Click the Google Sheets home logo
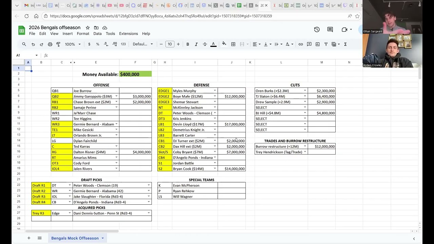The height and width of the screenshot is (244, 434). 22,30
